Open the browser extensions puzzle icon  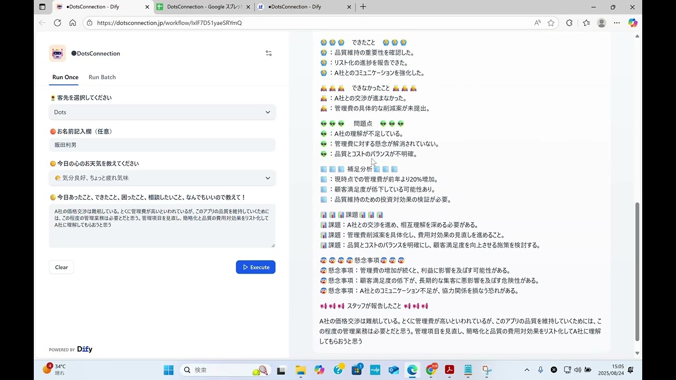(569, 23)
